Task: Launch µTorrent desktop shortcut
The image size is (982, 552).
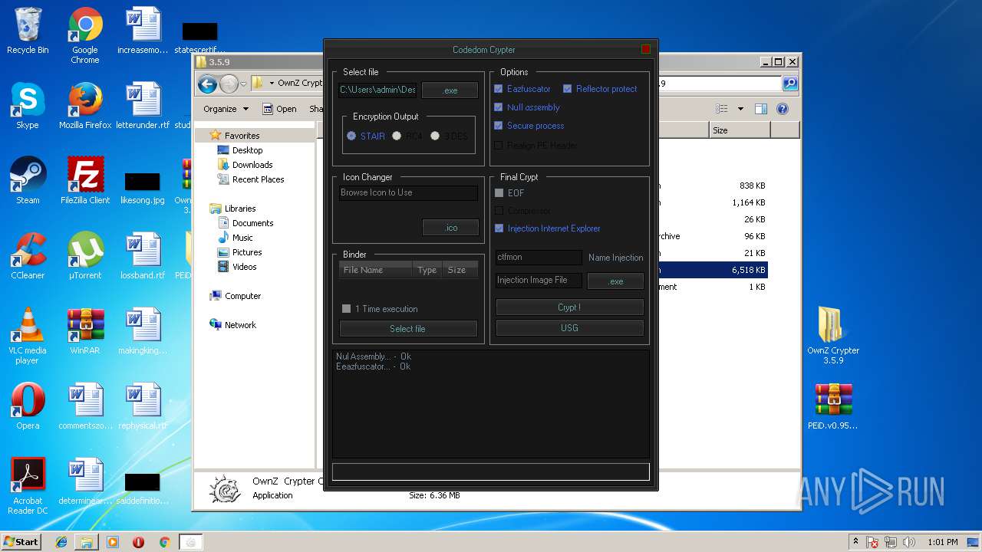Action: point(85,256)
